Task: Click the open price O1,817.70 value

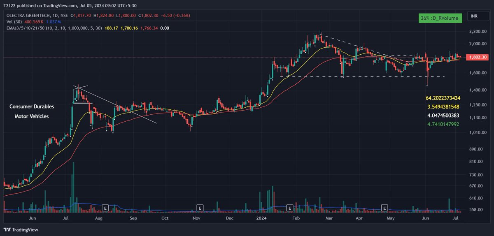Action: 82,16
